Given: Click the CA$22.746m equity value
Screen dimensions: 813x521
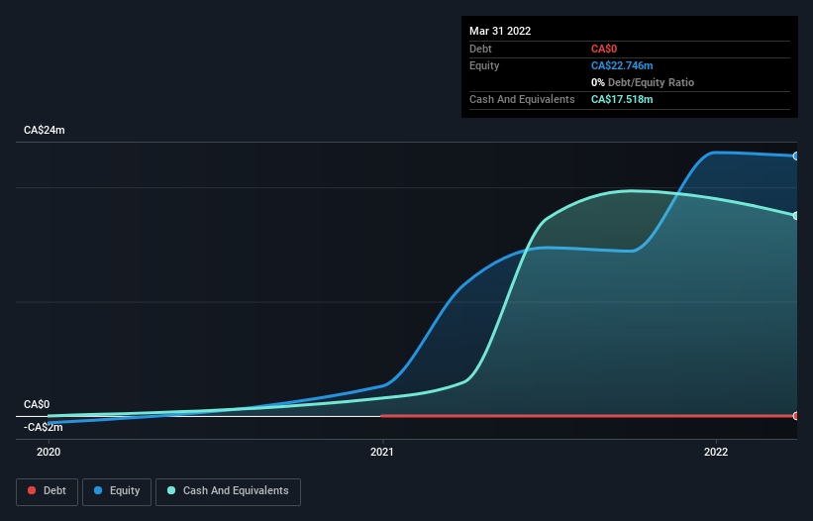Looking at the screenshot, I should pos(622,65).
